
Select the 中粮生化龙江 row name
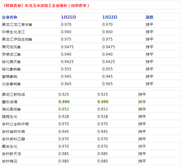tap(13, 32)
